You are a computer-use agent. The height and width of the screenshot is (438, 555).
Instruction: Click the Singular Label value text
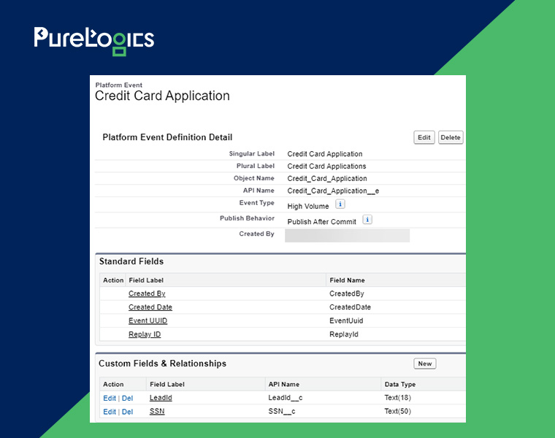(x=325, y=154)
